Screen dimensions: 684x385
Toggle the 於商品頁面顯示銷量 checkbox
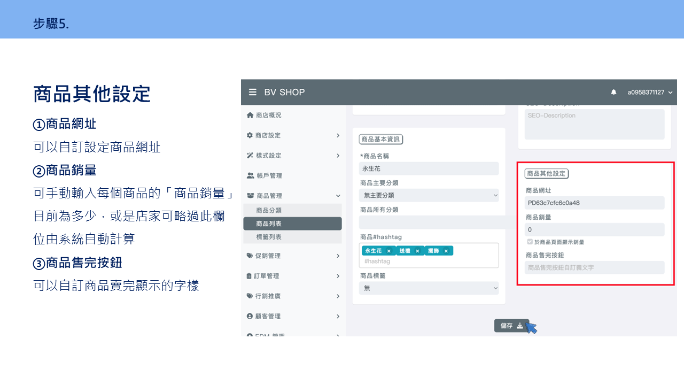tap(530, 242)
